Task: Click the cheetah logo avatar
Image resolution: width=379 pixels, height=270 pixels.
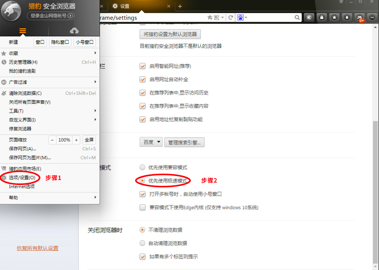Action: pos(11,11)
